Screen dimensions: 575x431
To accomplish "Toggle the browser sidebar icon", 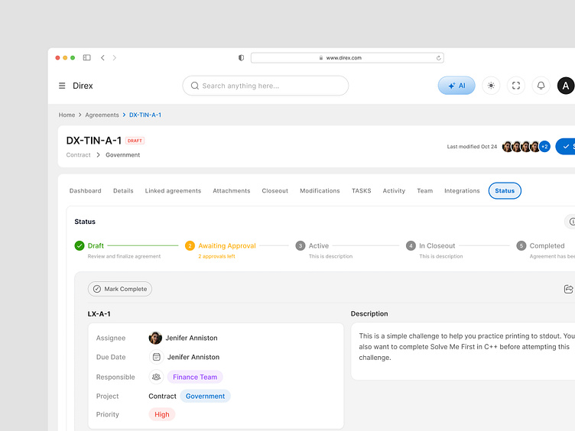I will click(87, 57).
